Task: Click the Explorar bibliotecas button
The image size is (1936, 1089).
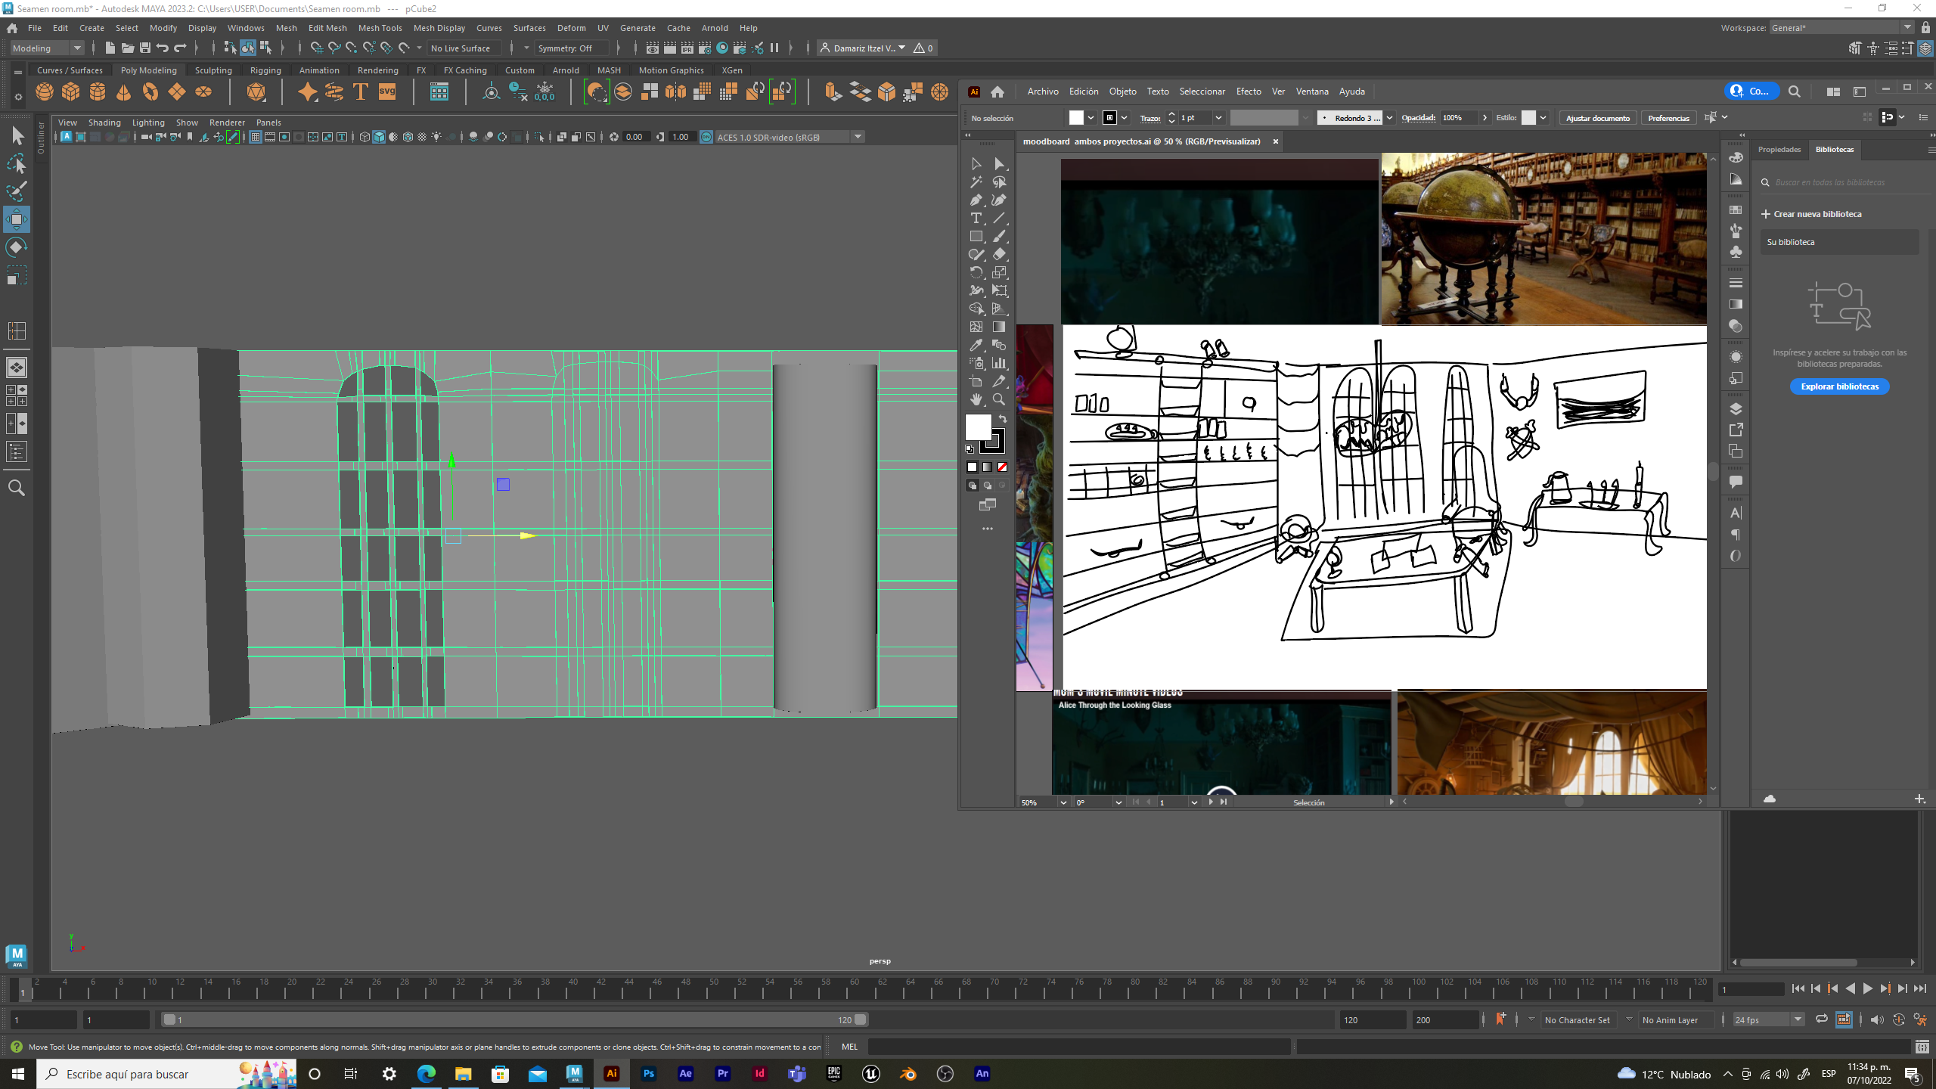Action: (x=1839, y=386)
